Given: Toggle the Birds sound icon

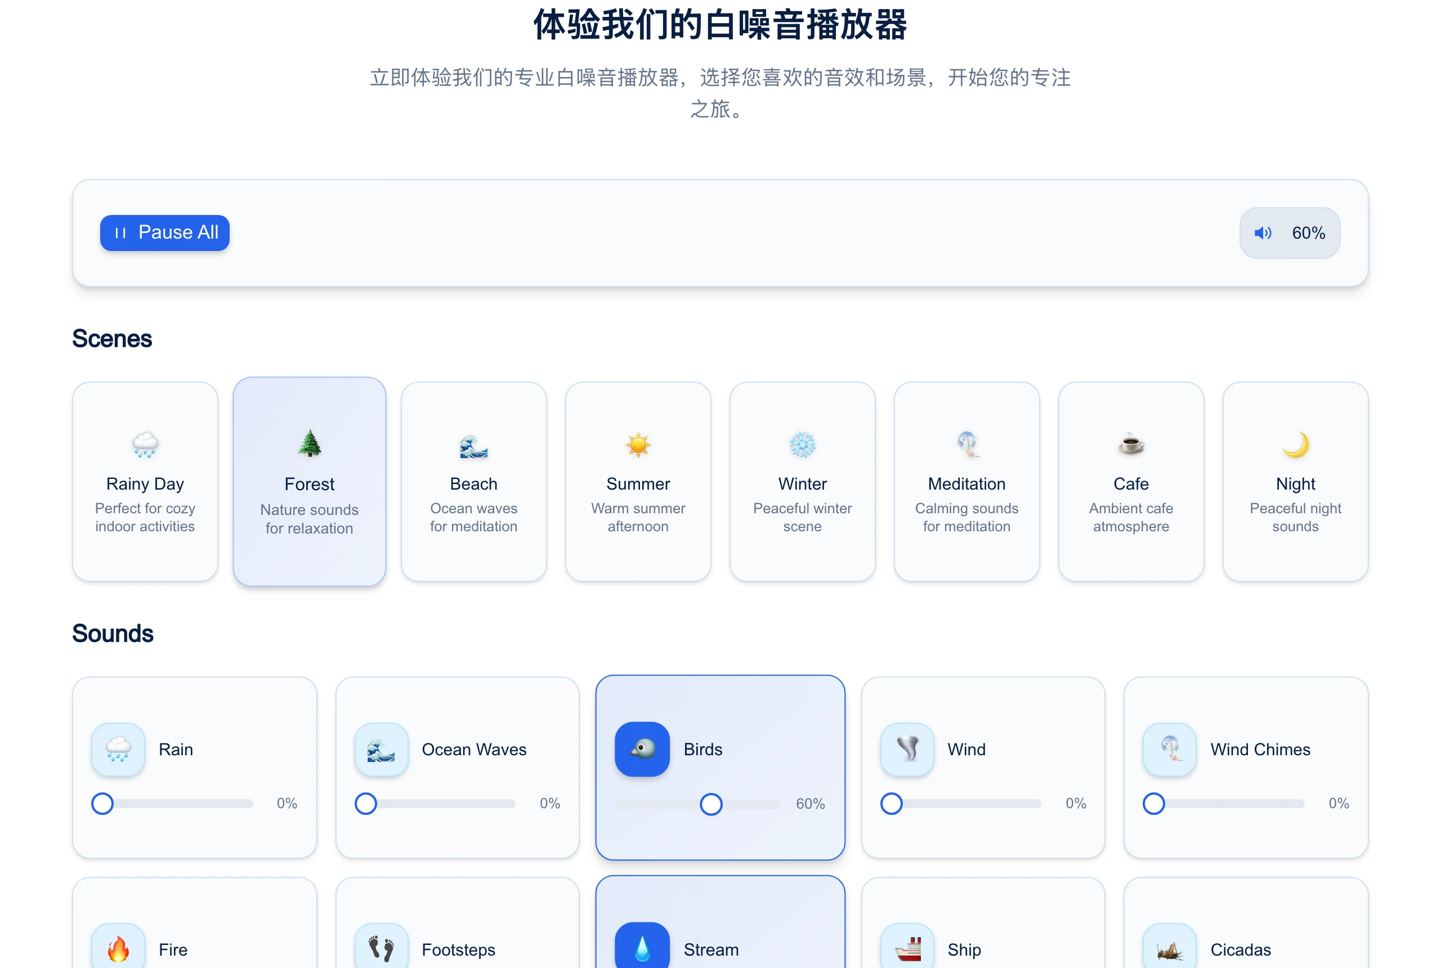Looking at the screenshot, I should (642, 750).
